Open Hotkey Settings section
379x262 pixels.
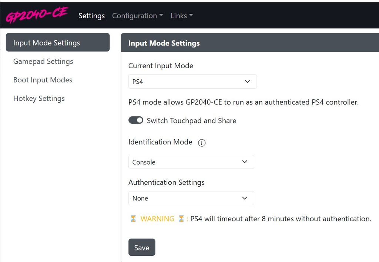(39, 99)
